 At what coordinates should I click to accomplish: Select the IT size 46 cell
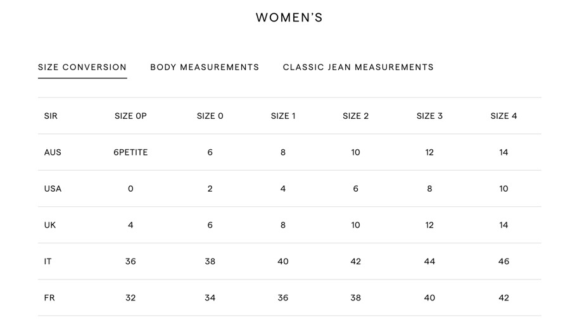(x=503, y=261)
